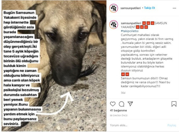
Task: Click the 56 DAKİKA ÖNCE timestamp
Action: coord(119,115)
